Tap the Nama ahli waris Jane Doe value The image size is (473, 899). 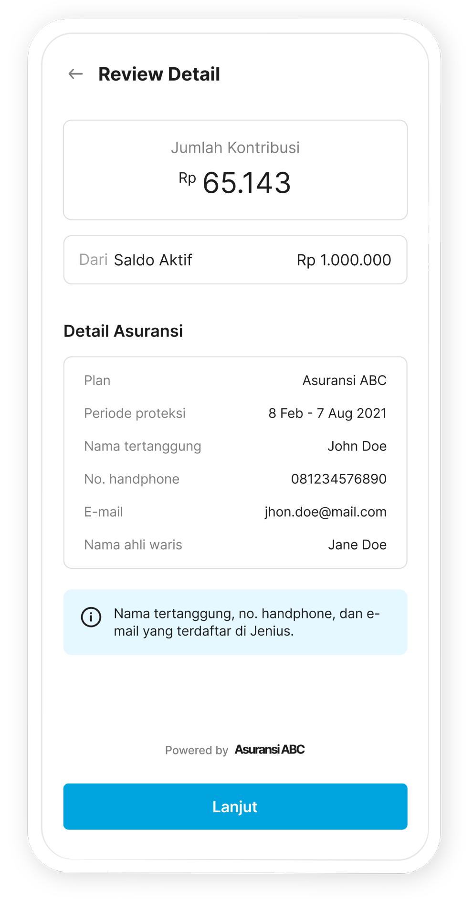[357, 545]
